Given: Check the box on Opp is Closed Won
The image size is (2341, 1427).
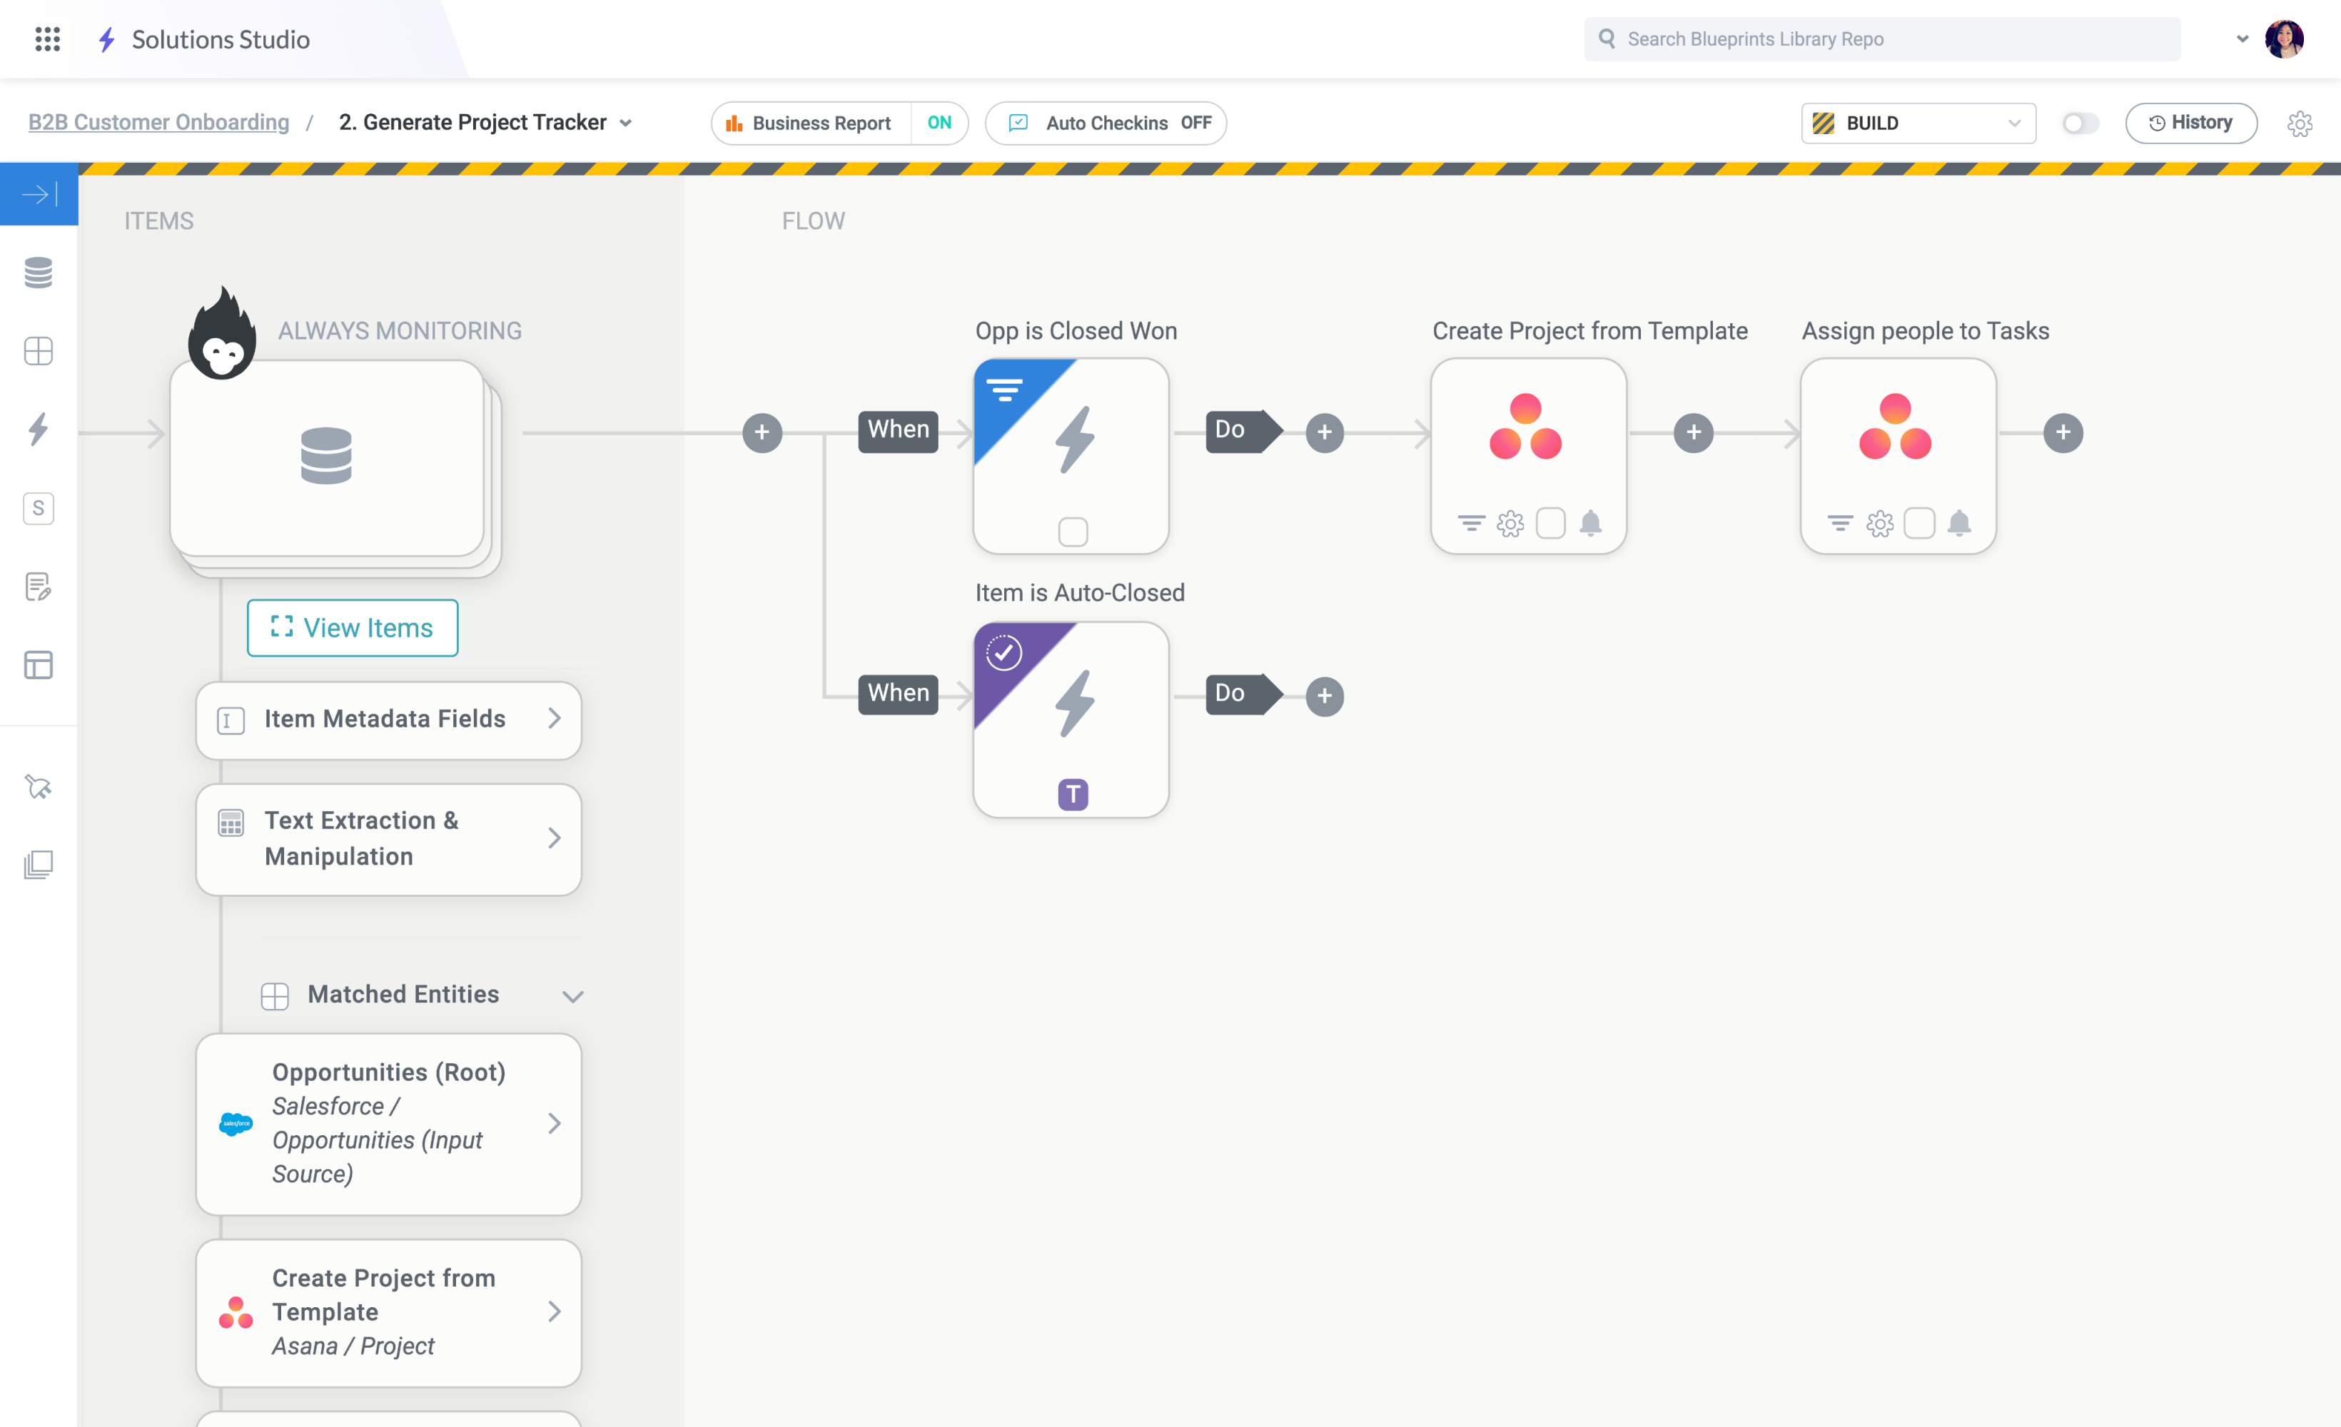Looking at the screenshot, I should point(1073,531).
